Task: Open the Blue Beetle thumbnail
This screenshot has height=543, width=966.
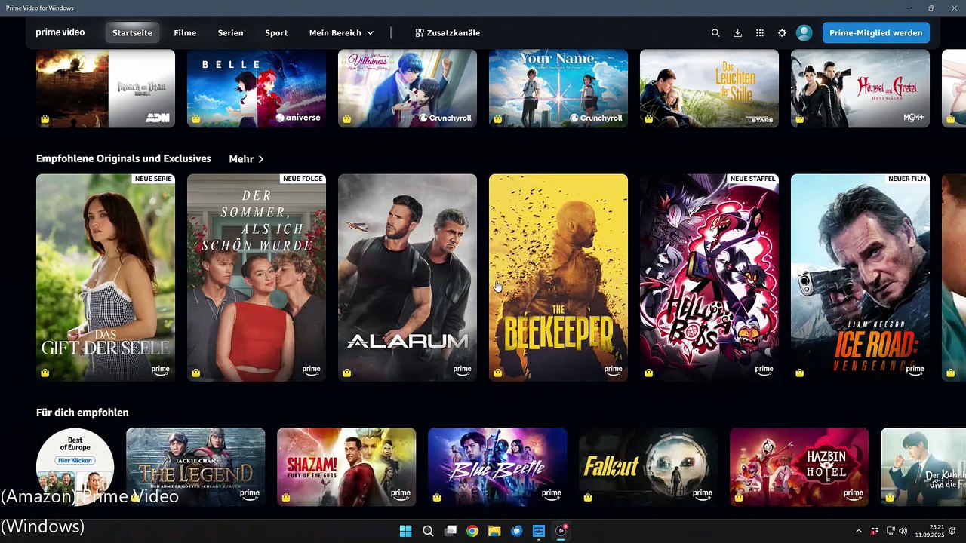Action: tap(497, 467)
